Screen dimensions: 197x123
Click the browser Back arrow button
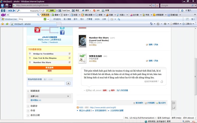click(2, 6)
